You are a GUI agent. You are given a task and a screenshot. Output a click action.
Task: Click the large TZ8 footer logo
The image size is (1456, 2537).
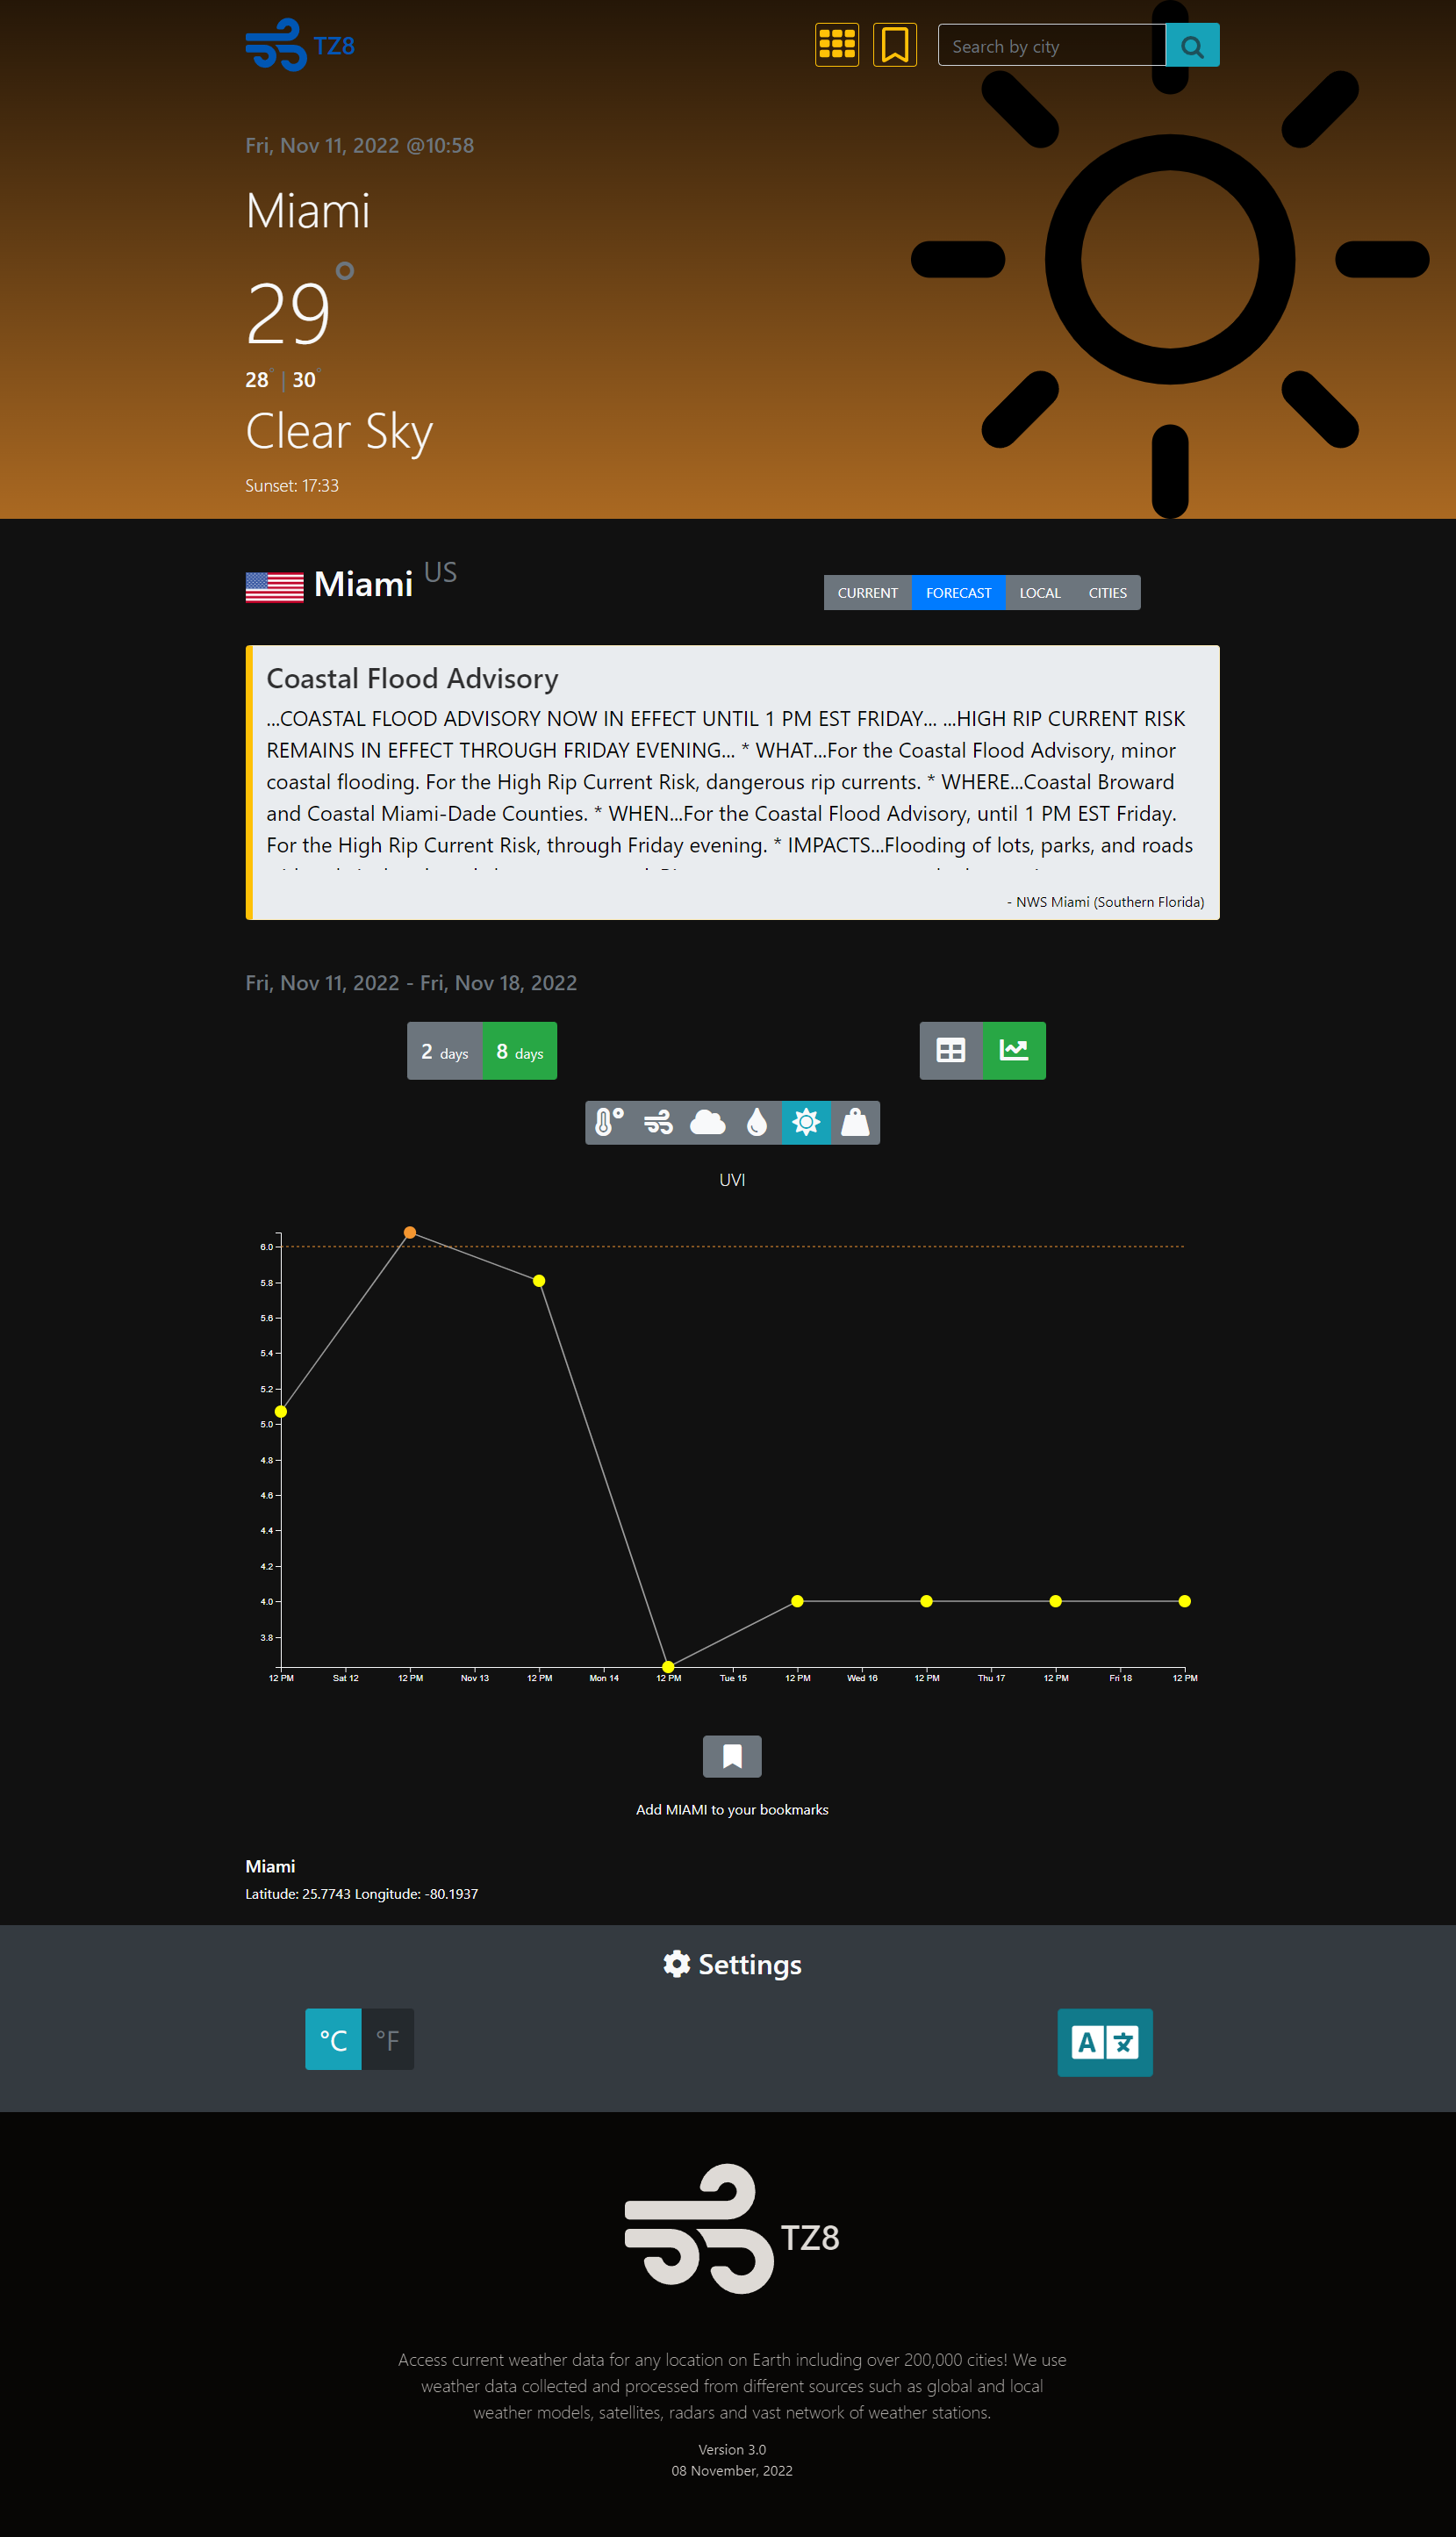point(732,2229)
